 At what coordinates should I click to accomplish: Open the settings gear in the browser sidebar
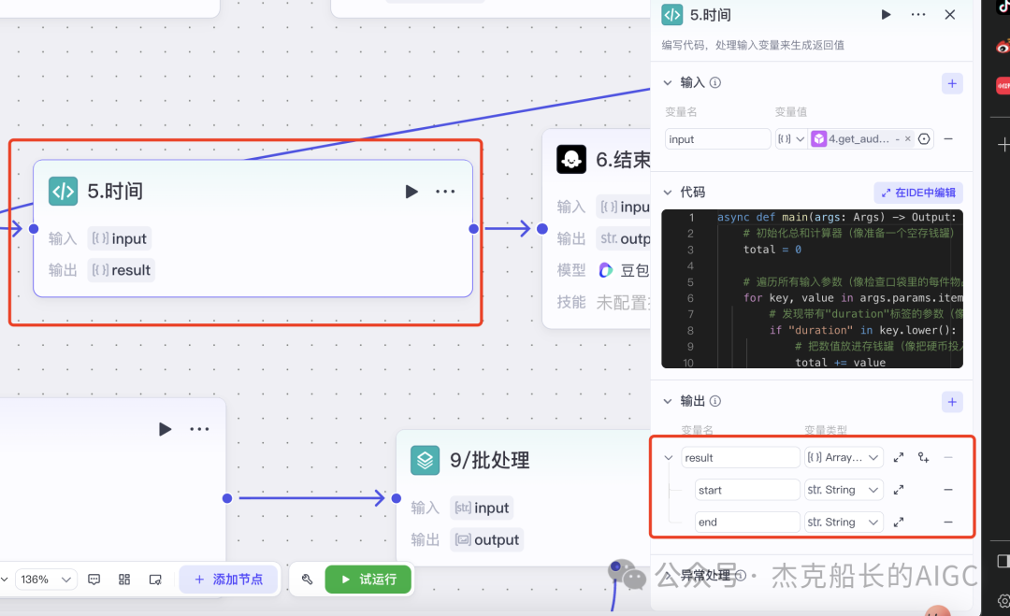1003,601
